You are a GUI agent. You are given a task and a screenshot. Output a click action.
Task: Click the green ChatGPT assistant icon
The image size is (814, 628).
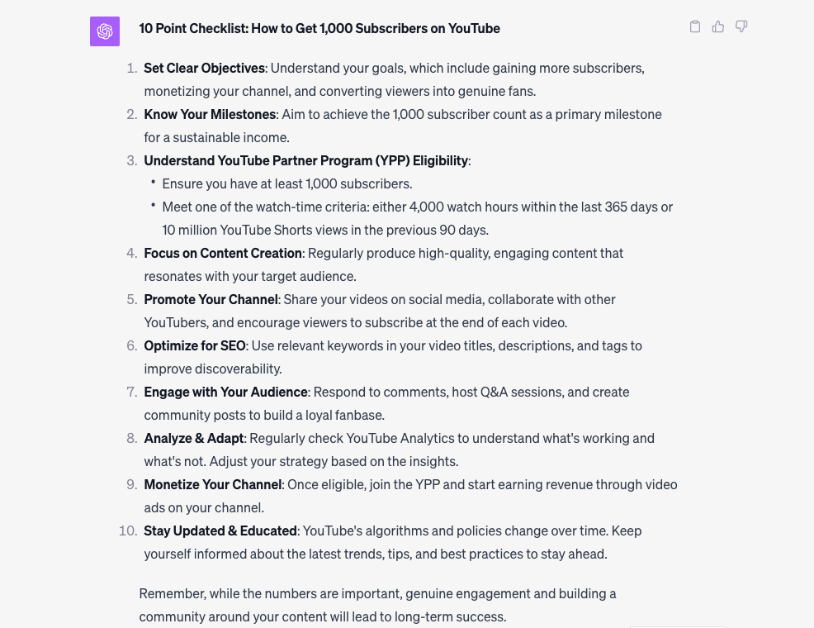click(x=105, y=31)
